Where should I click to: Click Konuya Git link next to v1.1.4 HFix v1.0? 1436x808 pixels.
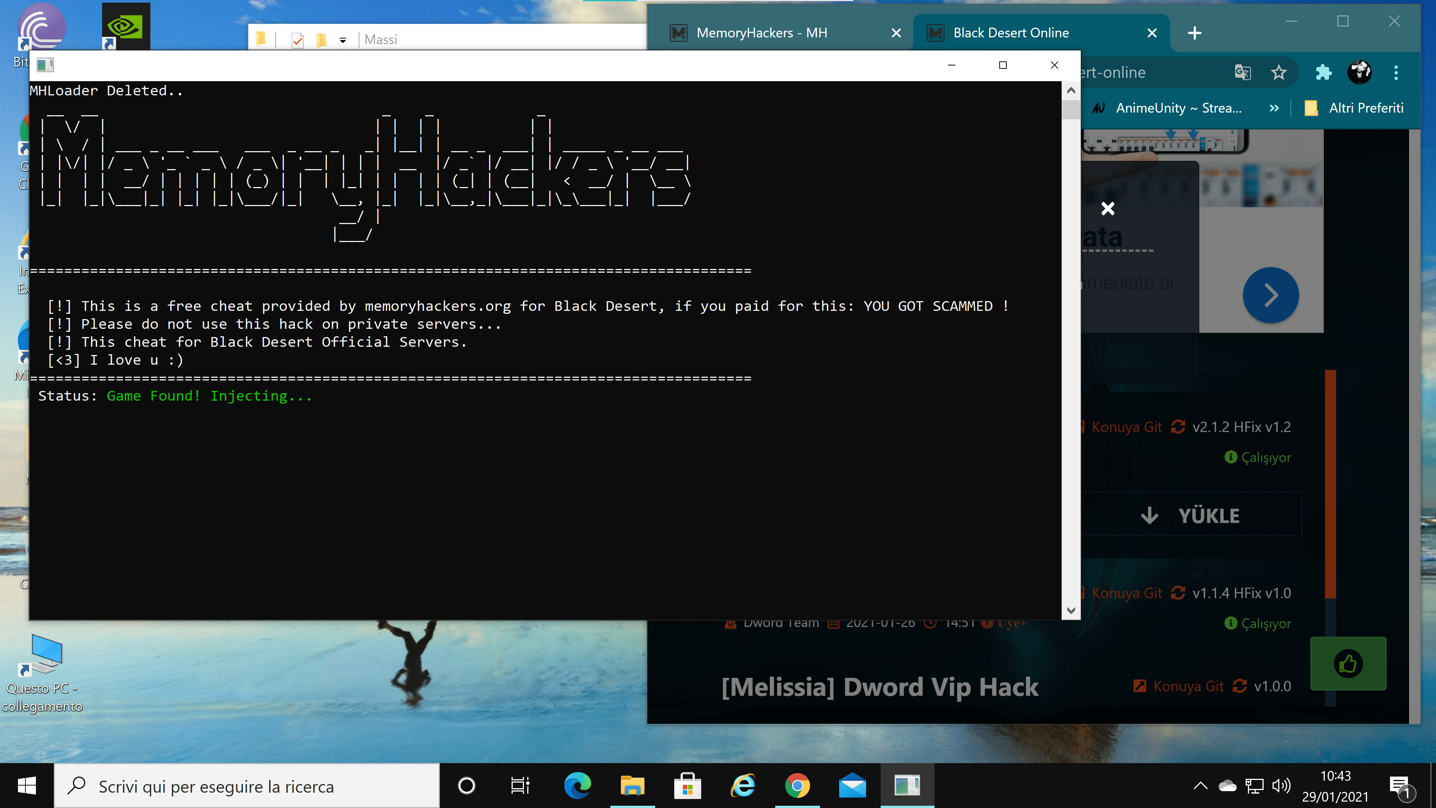[1126, 593]
